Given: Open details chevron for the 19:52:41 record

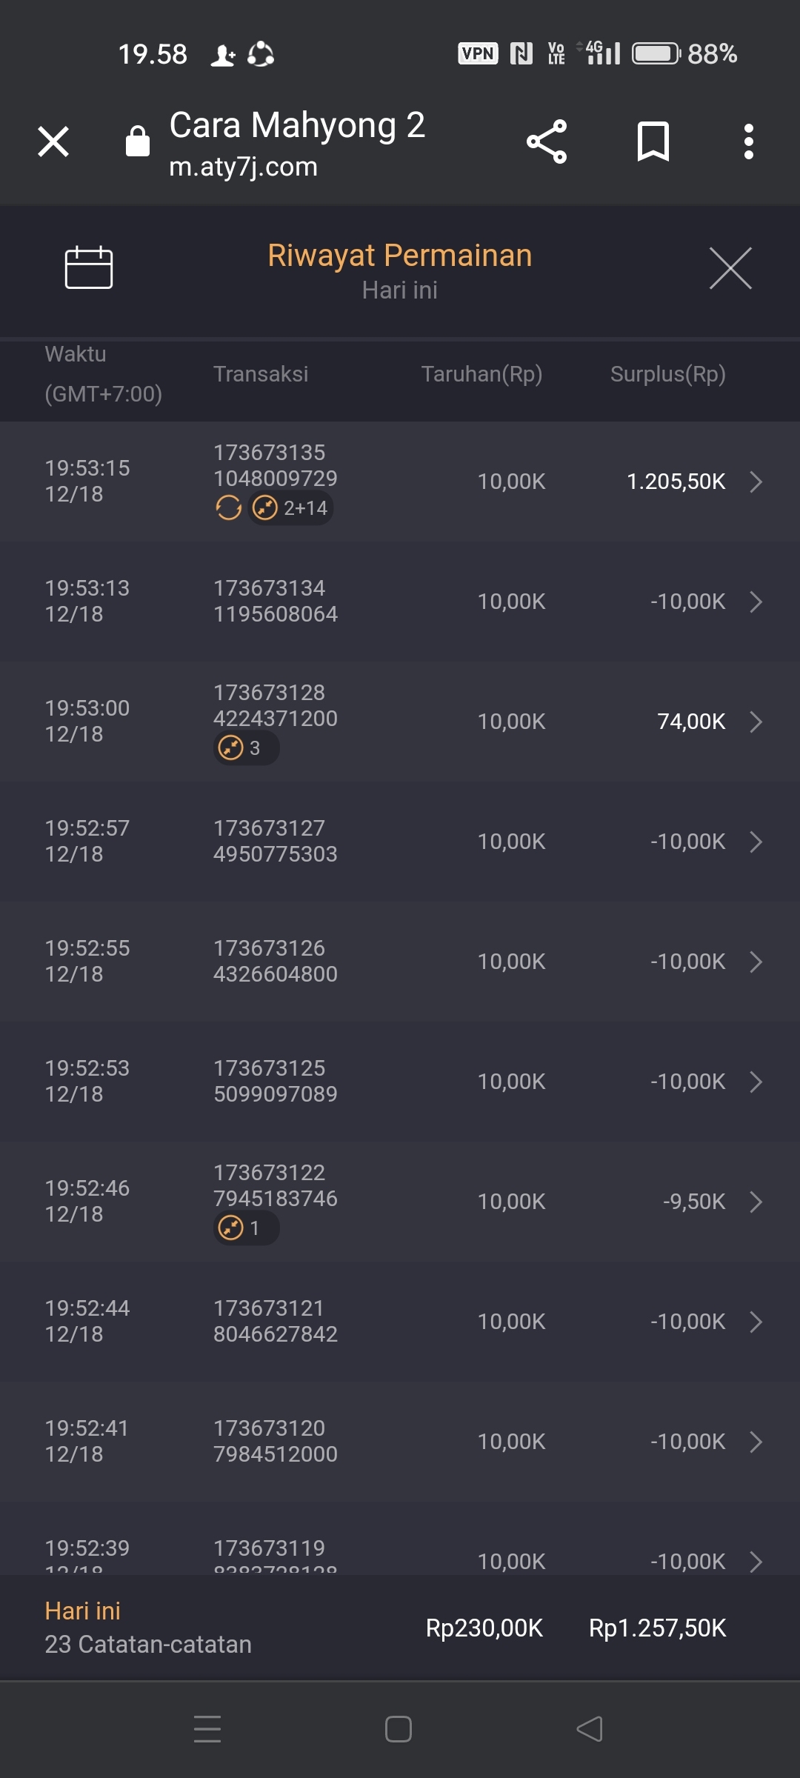Looking at the screenshot, I should click(756, 1442).
